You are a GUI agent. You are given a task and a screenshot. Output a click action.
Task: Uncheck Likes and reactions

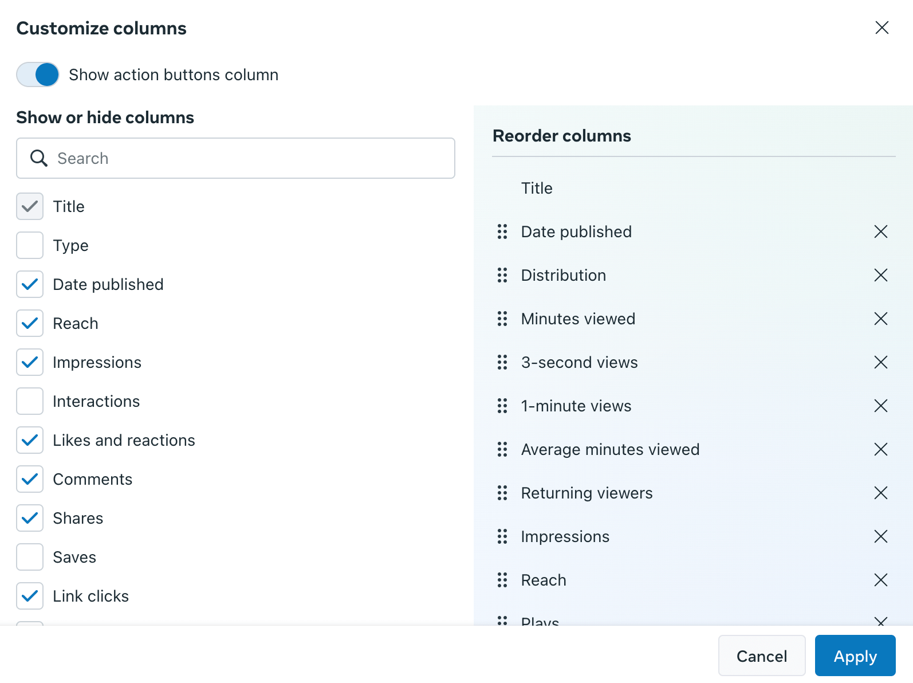tap(29, 440)
